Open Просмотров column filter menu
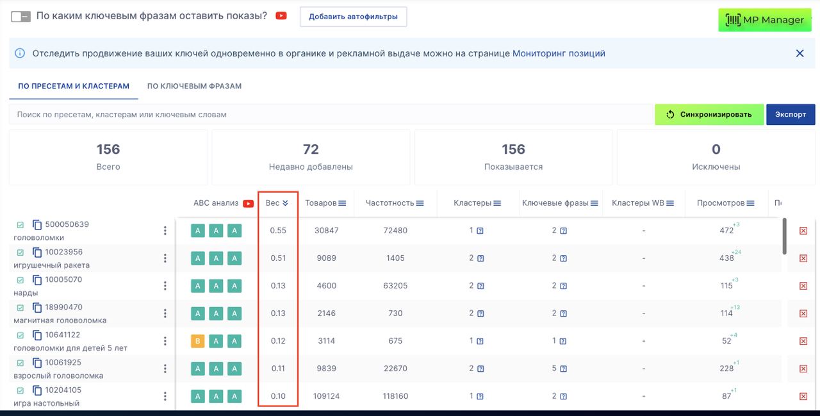The height and width of the screenshot is (416, 820). point(749,203)
